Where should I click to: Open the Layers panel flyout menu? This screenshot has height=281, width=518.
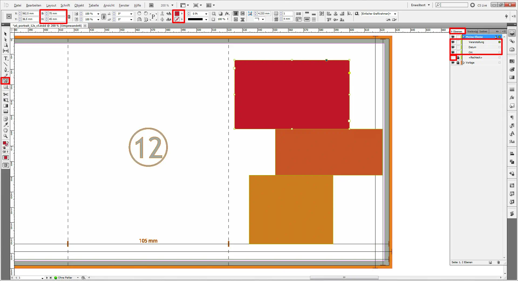pos(504,31)
